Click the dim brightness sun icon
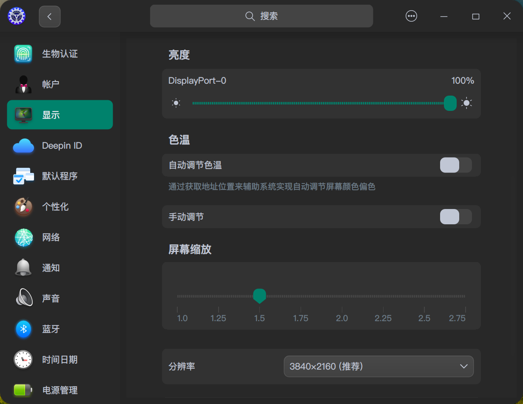 [176, 103]
